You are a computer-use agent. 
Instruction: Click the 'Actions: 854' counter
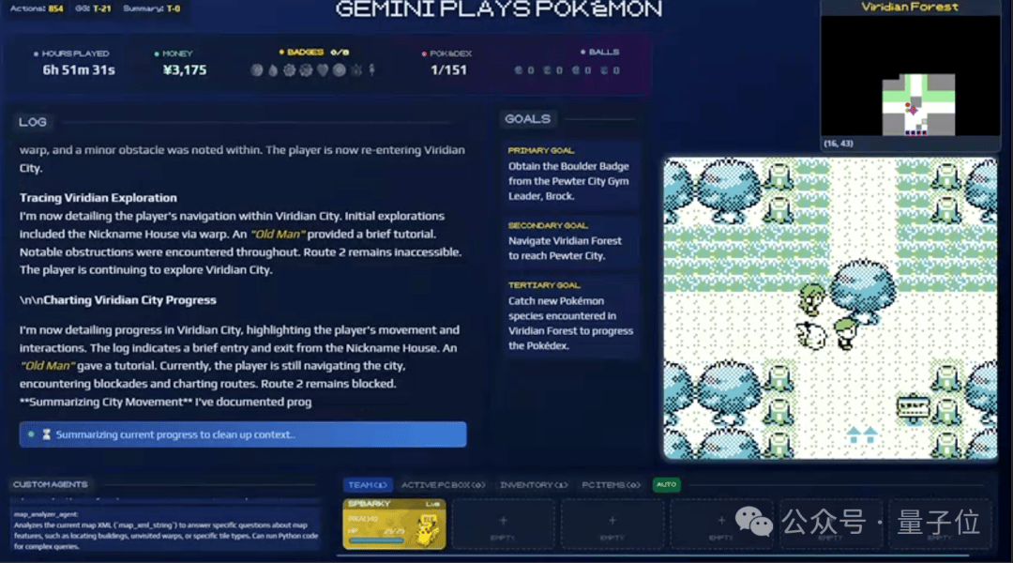click(x=37, y=8)
